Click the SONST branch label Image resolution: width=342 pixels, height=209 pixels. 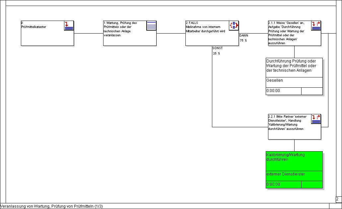tap(217, 48)
